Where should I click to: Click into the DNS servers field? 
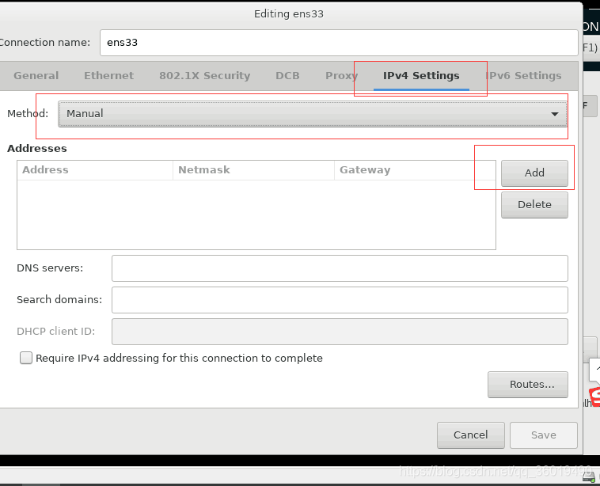click(x=340, y=268)
